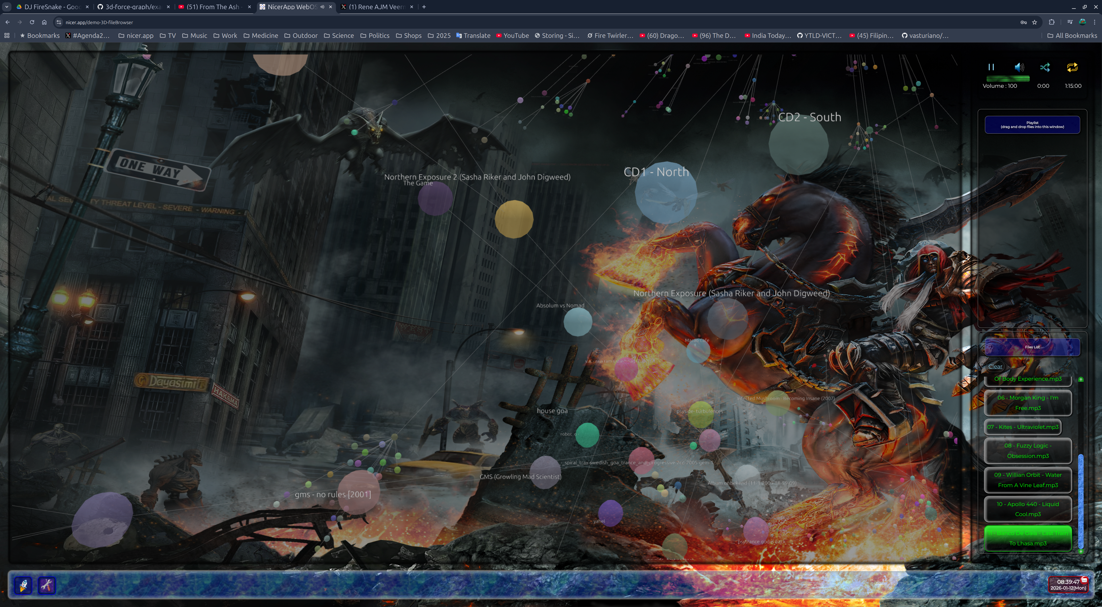Mute audio with the speaker icon
This screenshot has height=607, width=1102.
[1019, 67]
